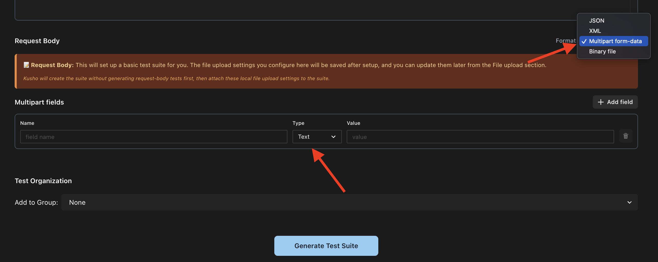Click the Multipart fields heading
The image size is (658, 262).
[x=39, y=102]
